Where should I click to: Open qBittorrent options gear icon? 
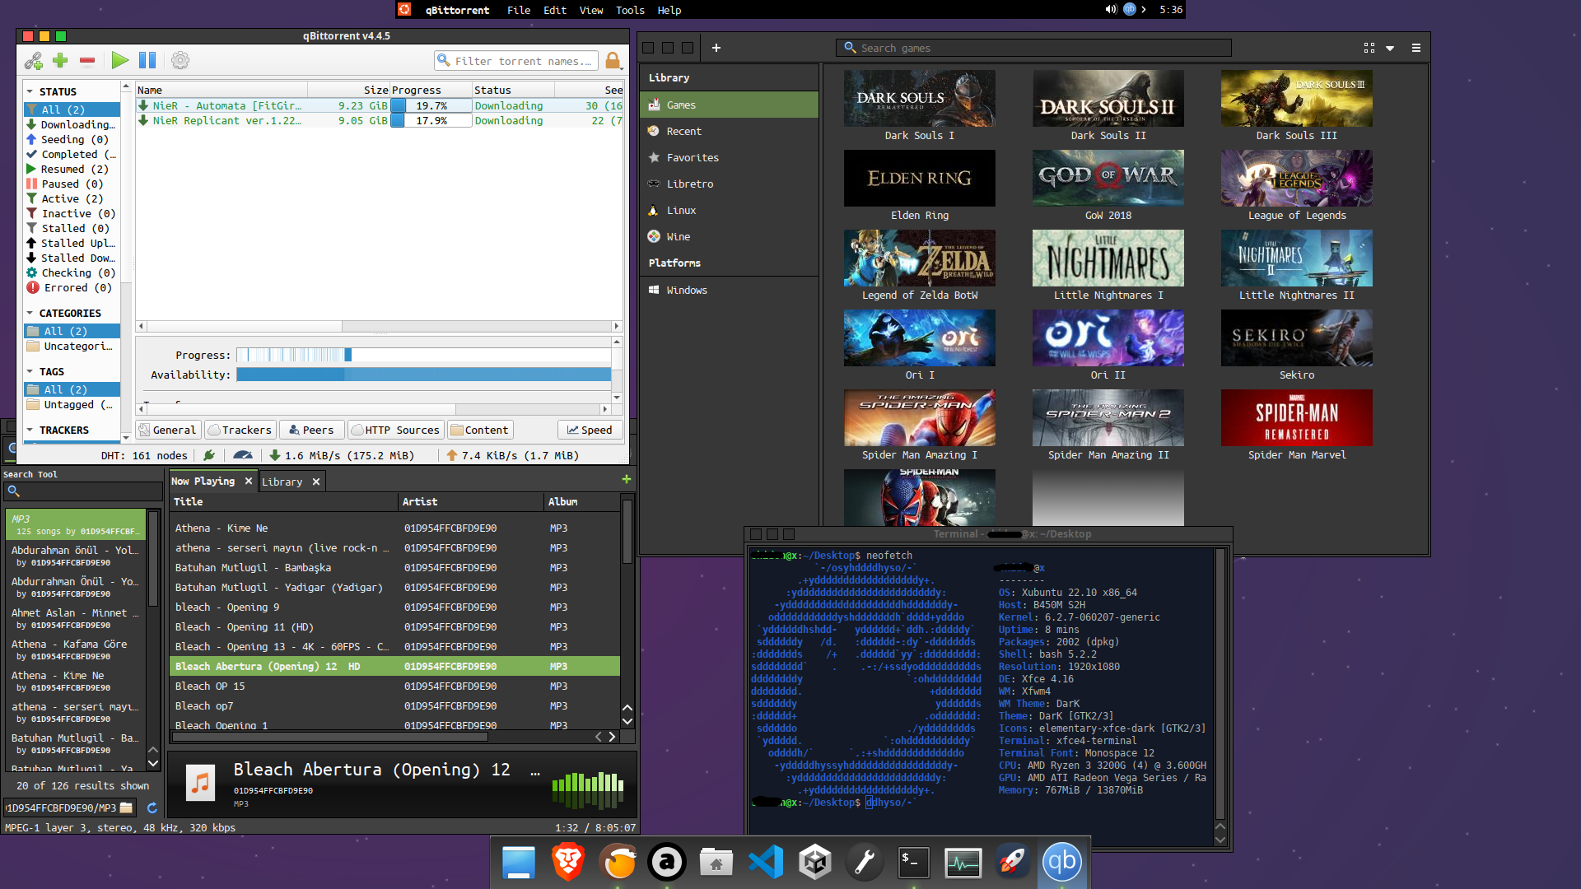click(180, 60)
